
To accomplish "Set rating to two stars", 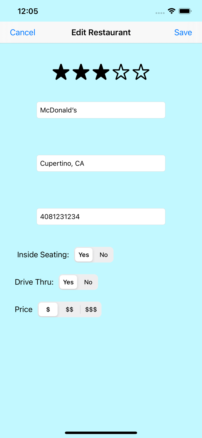I will [81, 72].
